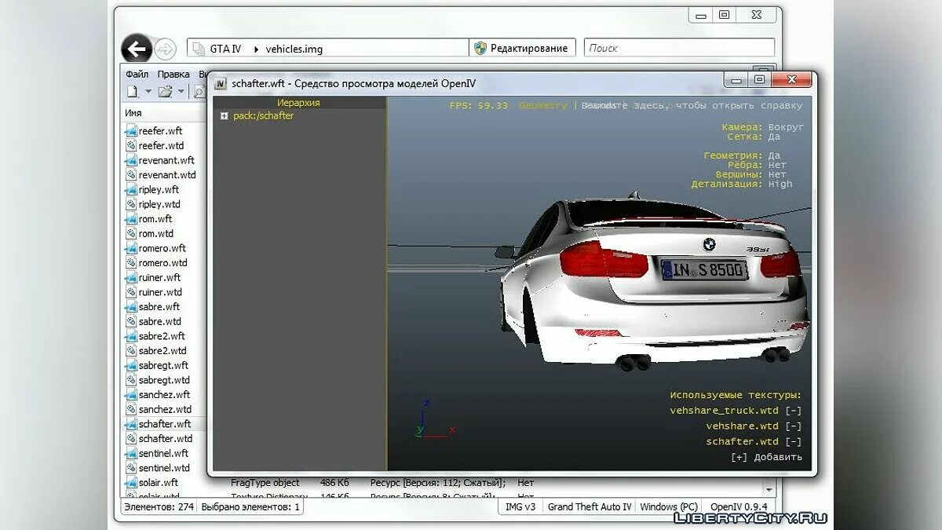Select sabre.wtd in the file list
This screenshot has width=942, height=530.
159,321
